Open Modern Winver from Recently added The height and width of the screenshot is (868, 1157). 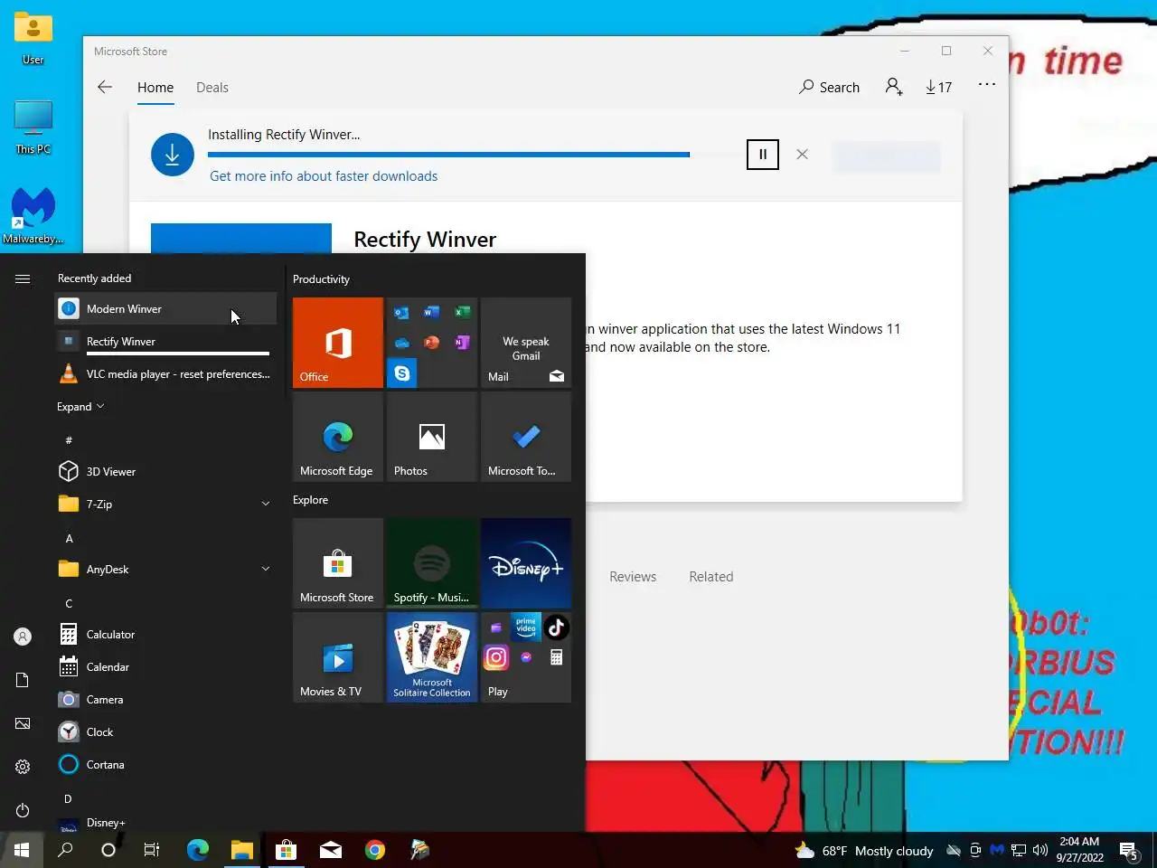(x=165, y=309)
